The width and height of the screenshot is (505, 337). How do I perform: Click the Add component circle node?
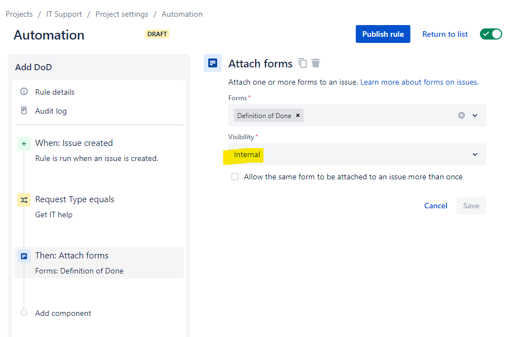(x=24, y=312)
